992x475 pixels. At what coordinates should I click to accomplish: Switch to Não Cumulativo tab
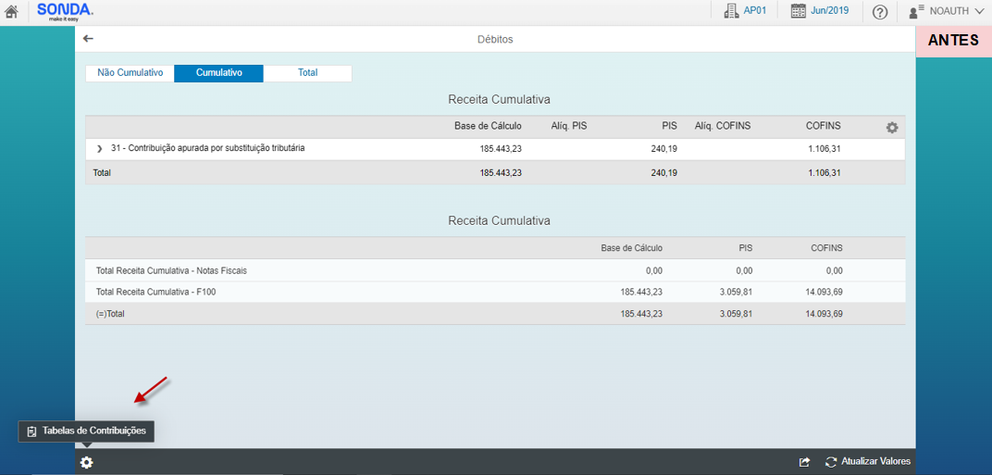(130, 72)
